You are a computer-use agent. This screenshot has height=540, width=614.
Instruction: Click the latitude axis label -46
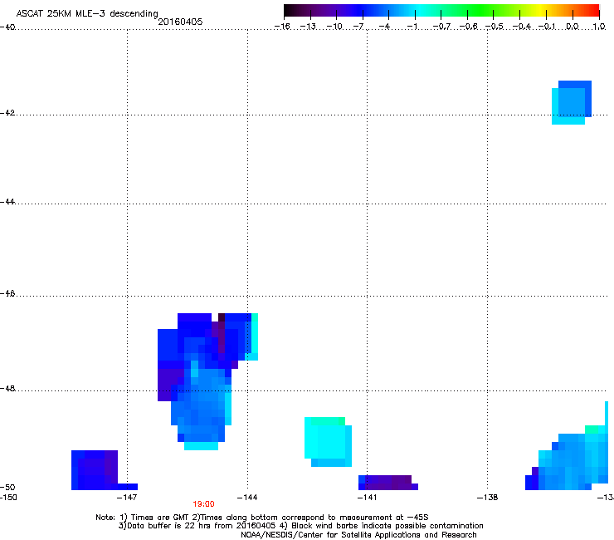pyautogui.click(x=7, y=293)
